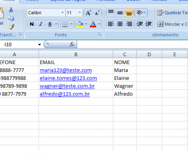188x159 pixels.
Task: Open Name Box dropdown arrow
Action: tap(39, 45)
